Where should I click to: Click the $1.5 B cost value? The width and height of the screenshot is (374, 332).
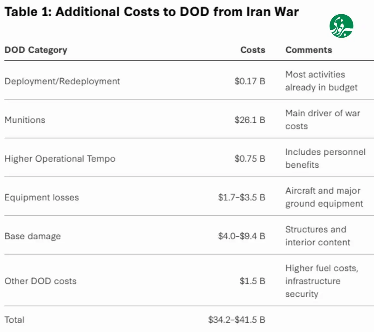click(x=252, y=281)
